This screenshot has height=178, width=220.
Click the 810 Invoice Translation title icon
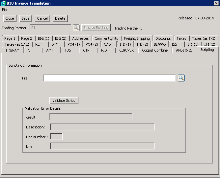[x=3, y=3]
